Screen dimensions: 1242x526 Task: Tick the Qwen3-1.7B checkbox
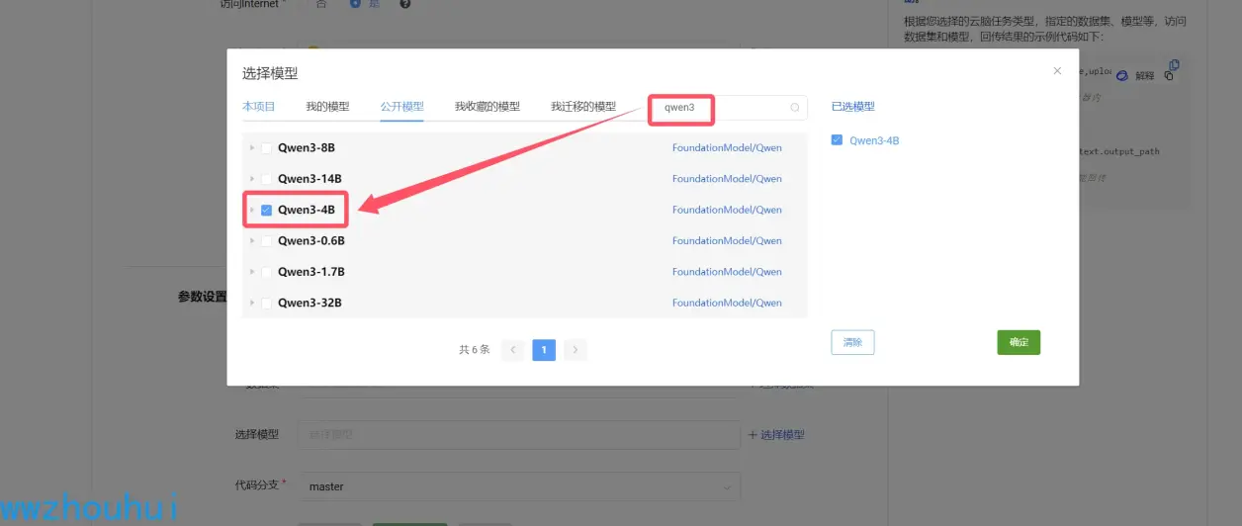(266, 272)
